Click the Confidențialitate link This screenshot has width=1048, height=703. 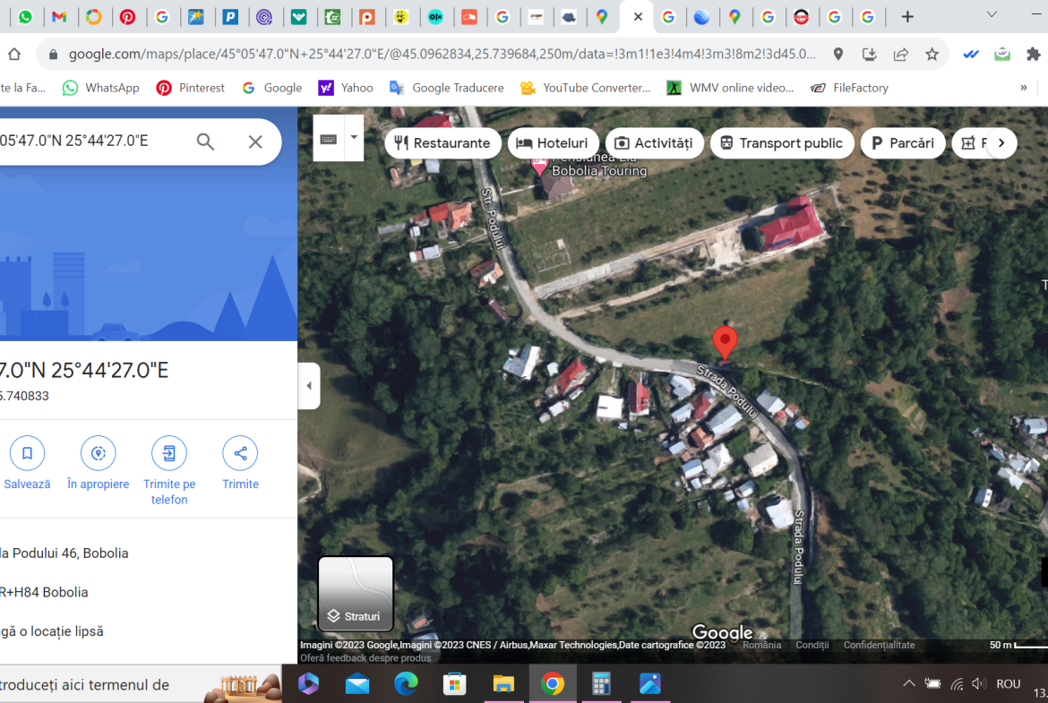(x=879, y=645)
